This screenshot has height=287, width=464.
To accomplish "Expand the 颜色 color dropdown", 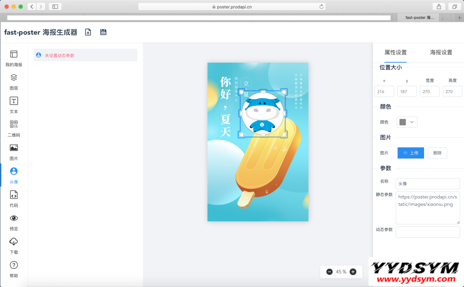I will coord(407,122).
